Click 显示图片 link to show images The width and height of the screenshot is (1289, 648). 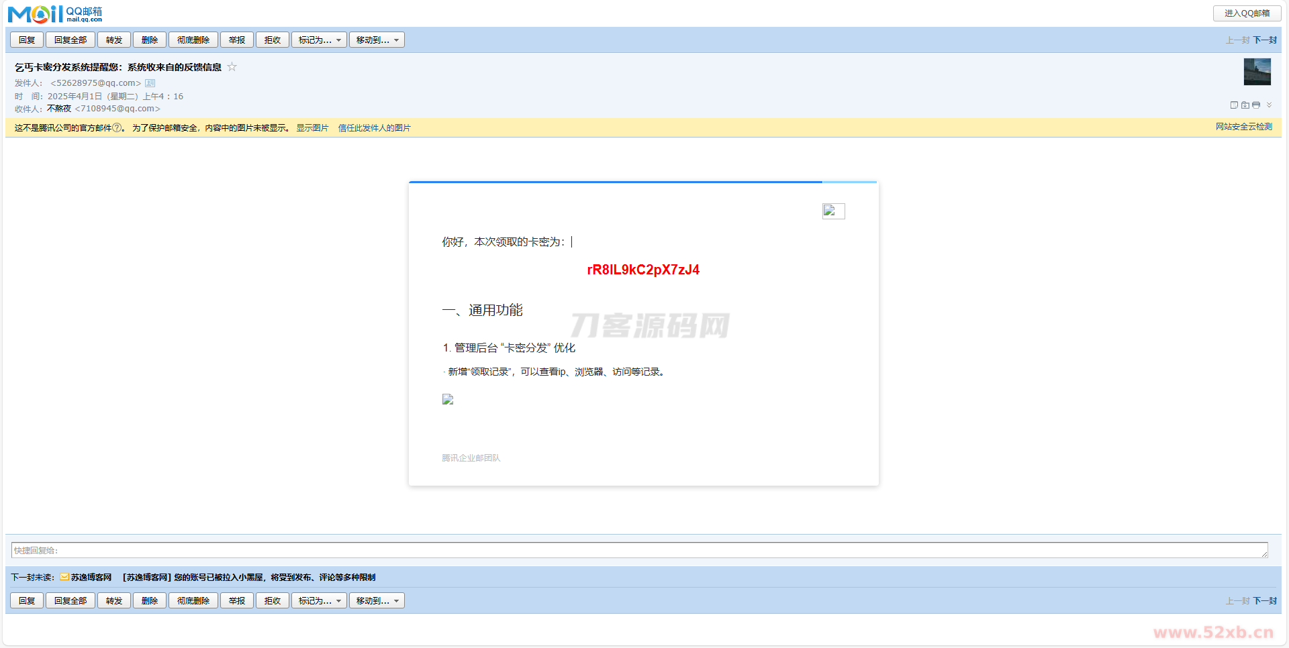coord(312,128)
